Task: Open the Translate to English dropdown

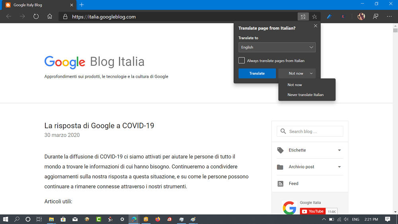Action: pos(277,47)
